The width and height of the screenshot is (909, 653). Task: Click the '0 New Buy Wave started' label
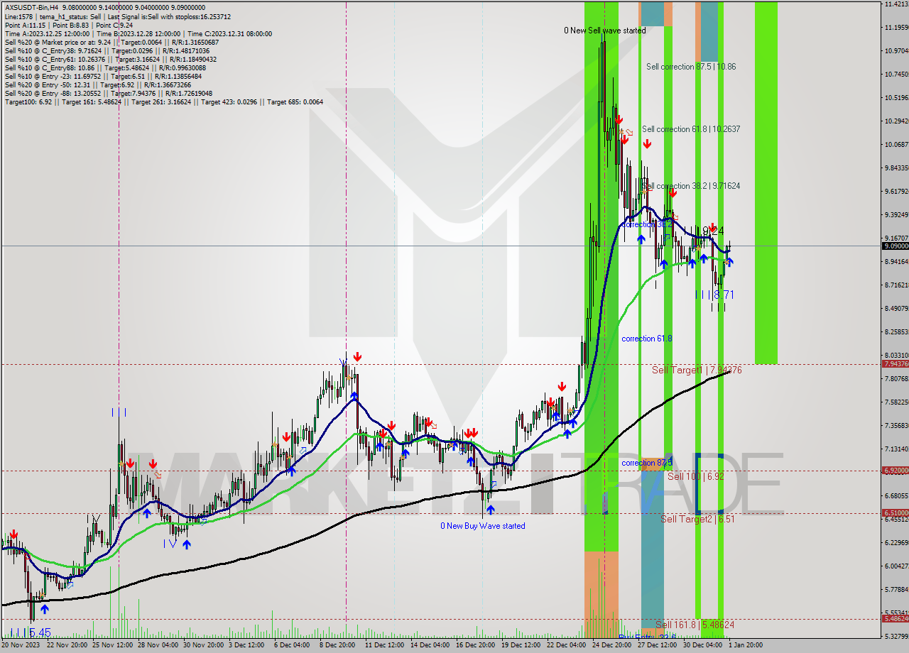pos(483,526)
